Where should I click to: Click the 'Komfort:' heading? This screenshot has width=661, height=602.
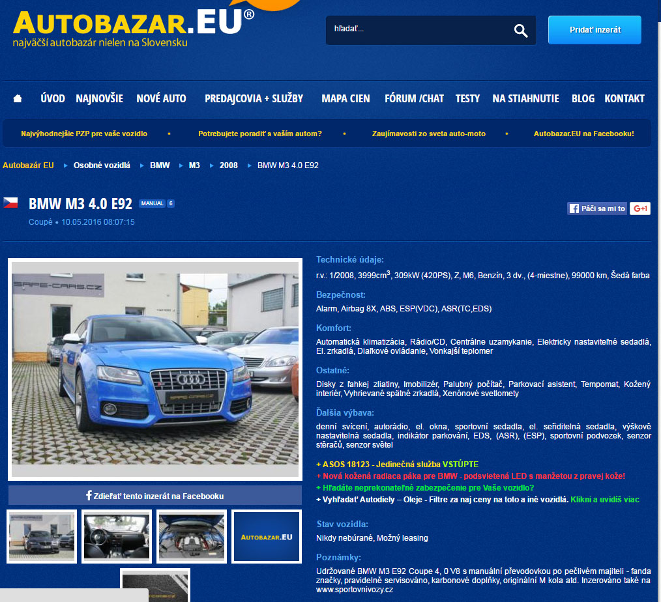pyautogui.click(x=334, y=328)
